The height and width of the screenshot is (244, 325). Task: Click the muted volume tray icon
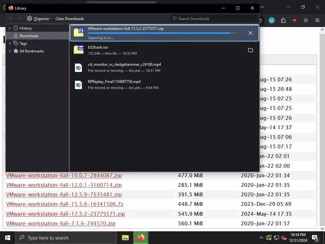[x=284, y=238]
